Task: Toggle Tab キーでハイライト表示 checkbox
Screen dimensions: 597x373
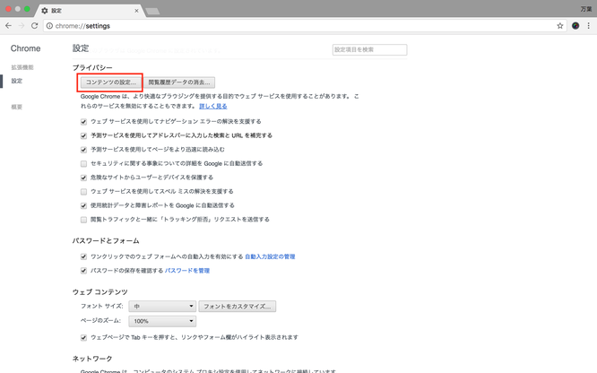Action: pyautogui.click(x=83, y=337)
